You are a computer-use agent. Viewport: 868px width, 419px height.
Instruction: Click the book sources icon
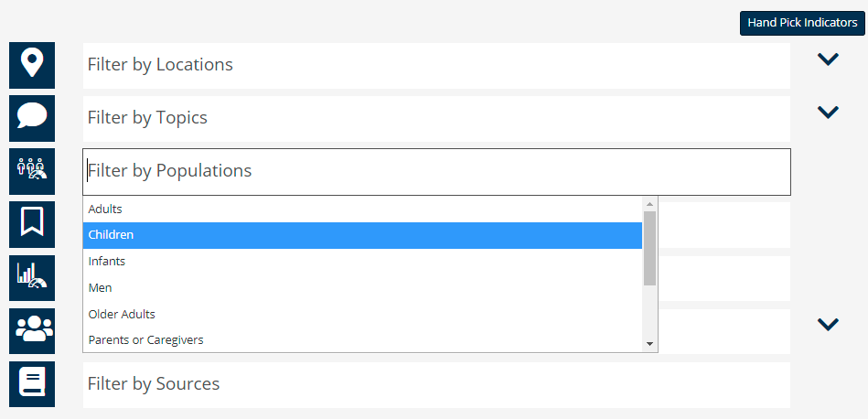[x=32, y=383]
